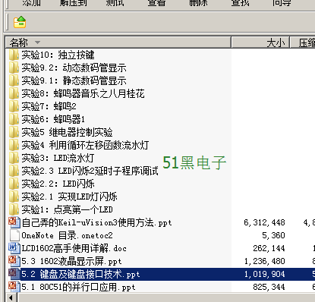This screenshot has height=302, width=315.
Task: Click PowerPoint icon of 5.1 80C51的并行口应用.ppt
Action: (14, 287)
